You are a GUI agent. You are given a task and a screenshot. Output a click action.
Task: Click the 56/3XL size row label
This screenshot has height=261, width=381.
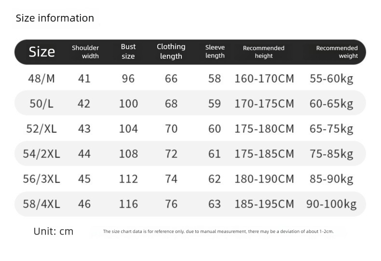42,179
